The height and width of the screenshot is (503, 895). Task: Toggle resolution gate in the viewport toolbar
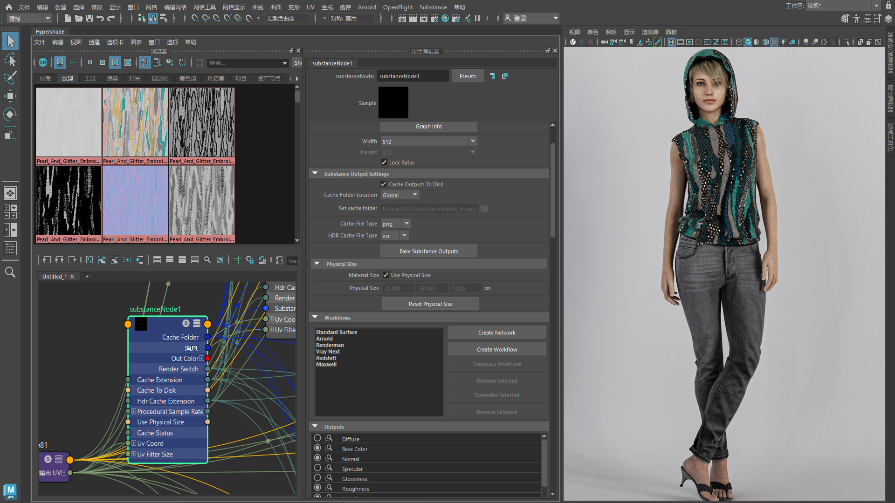(x=689, y=41)
